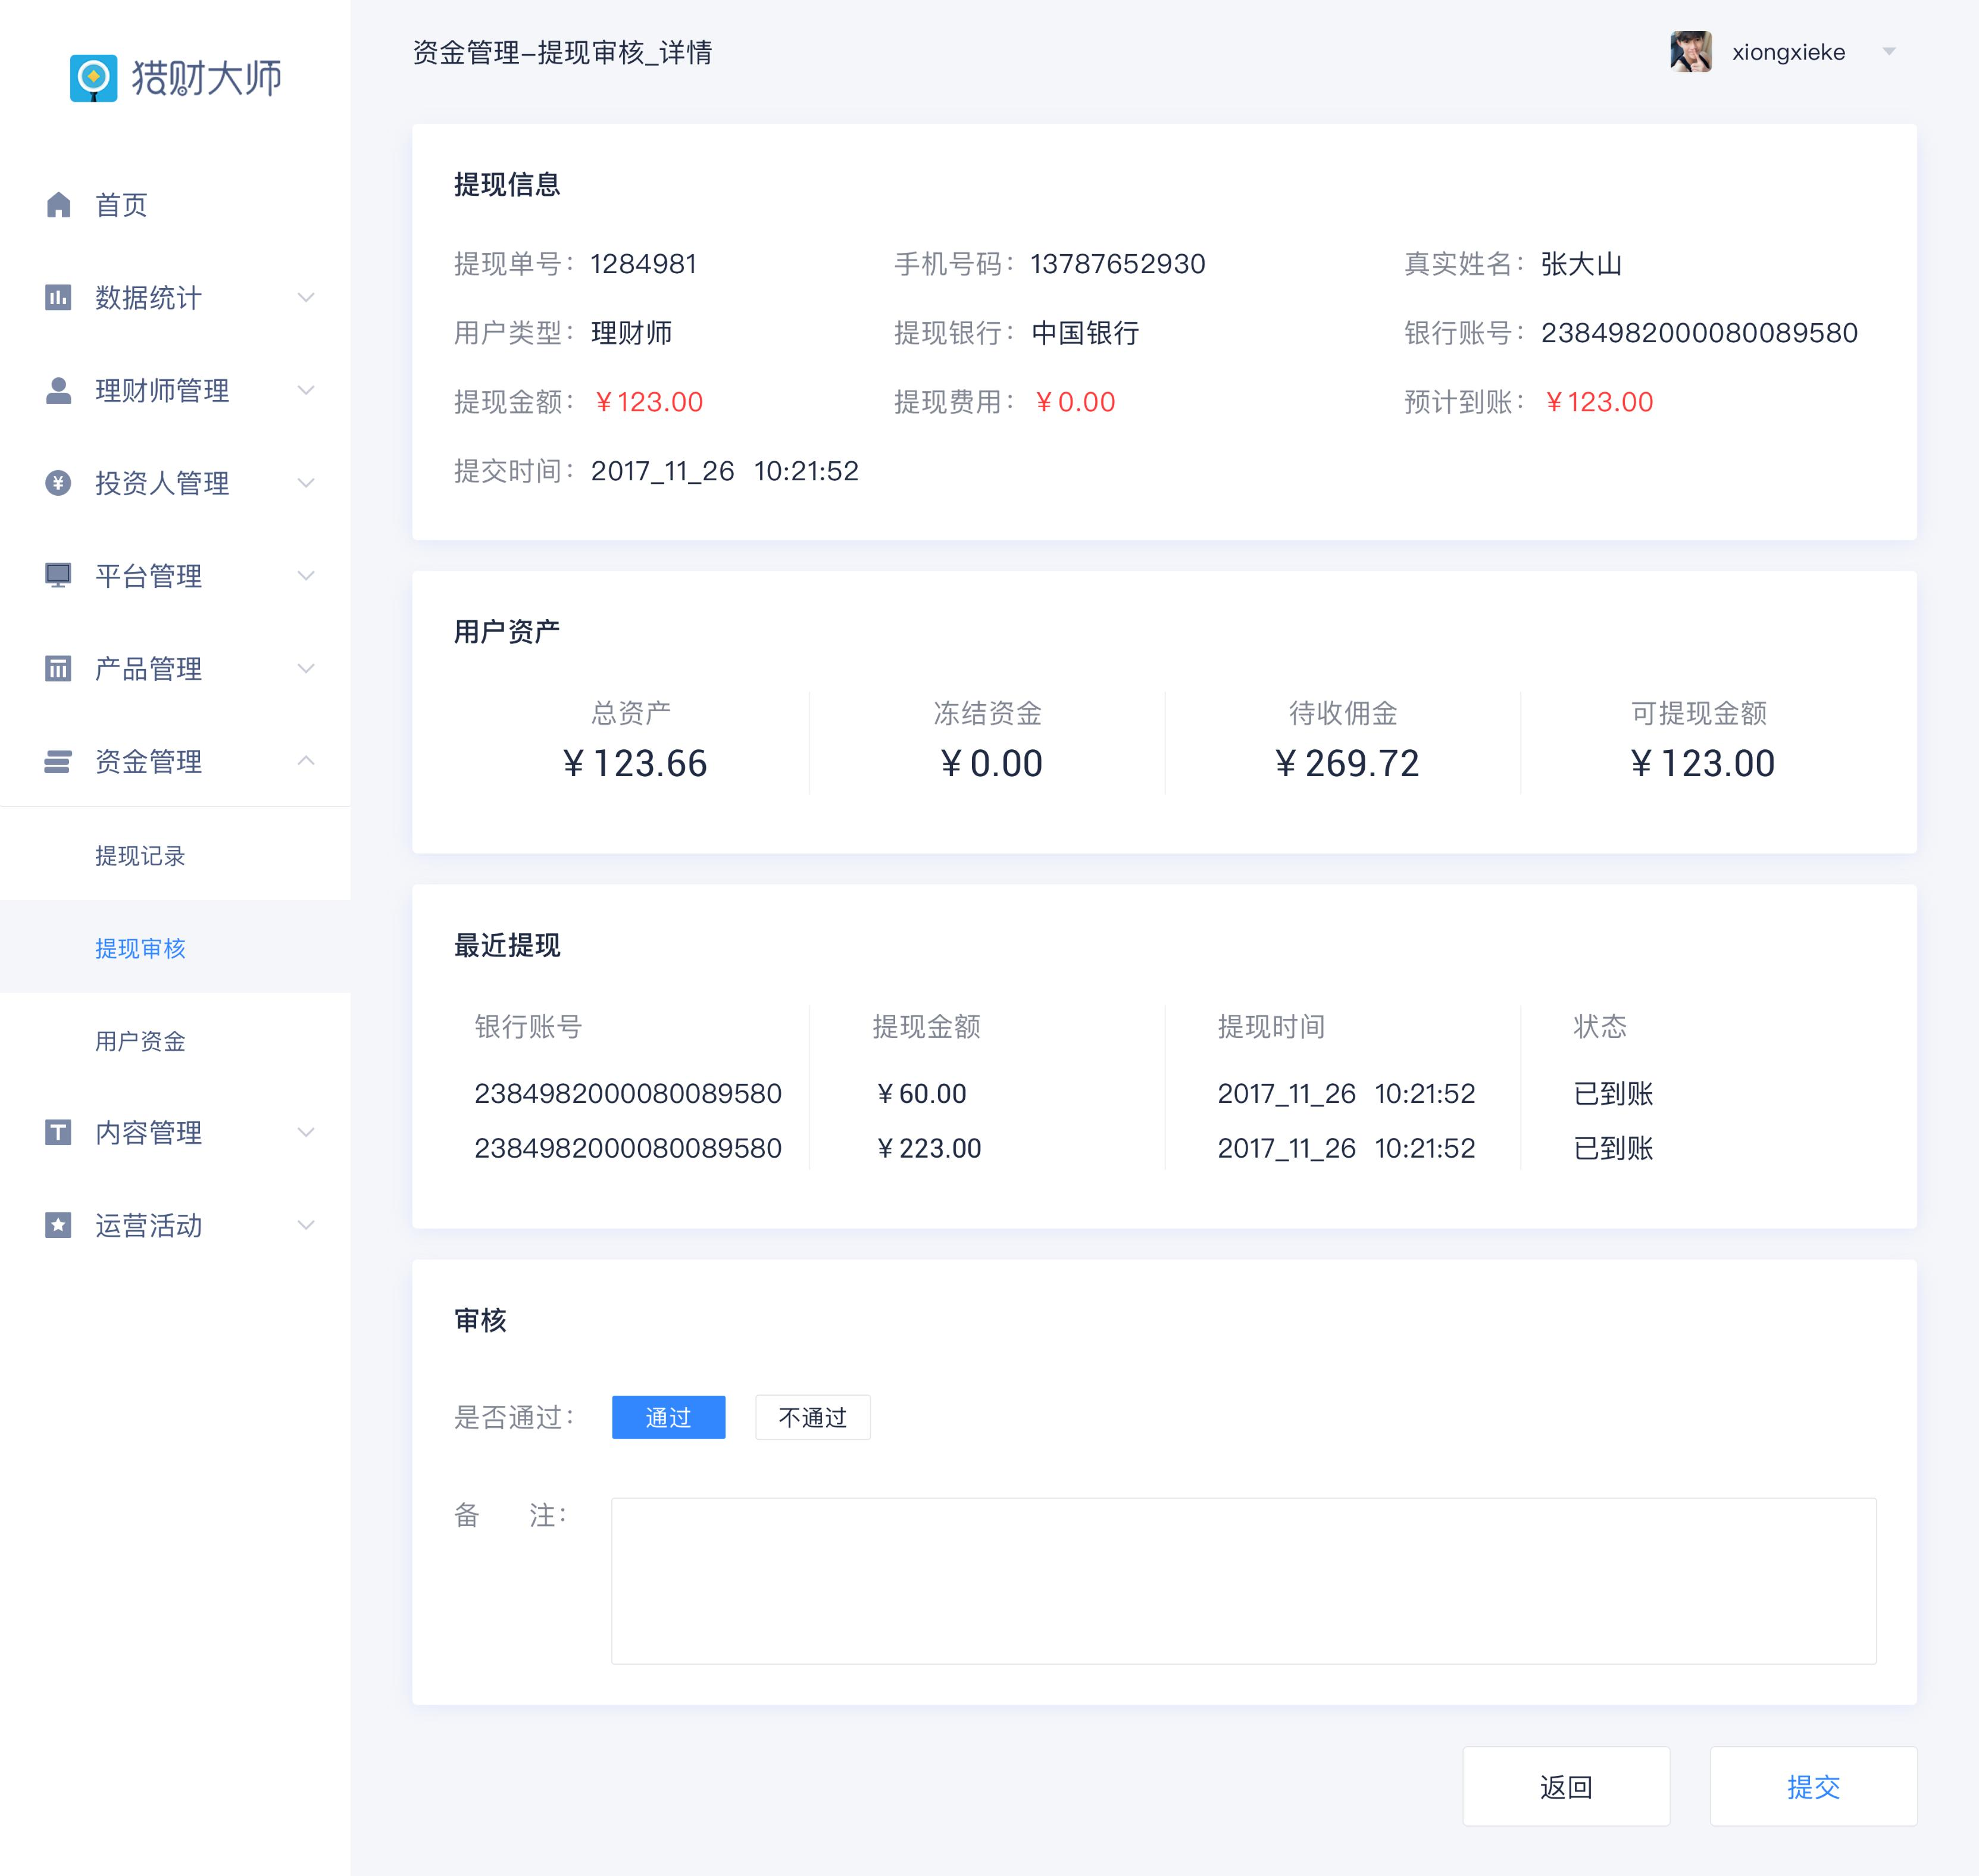Click the star icon for 运营活动

[59, 1225]
